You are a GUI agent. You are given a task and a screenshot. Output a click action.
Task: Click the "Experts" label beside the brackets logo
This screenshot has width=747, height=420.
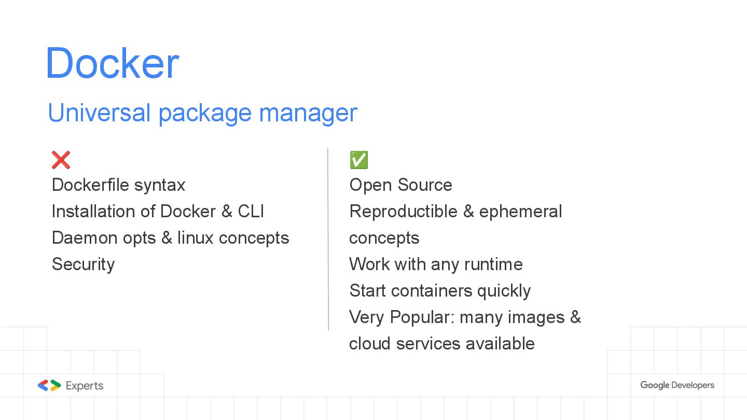pyautogui.click(x=85, y=386)
